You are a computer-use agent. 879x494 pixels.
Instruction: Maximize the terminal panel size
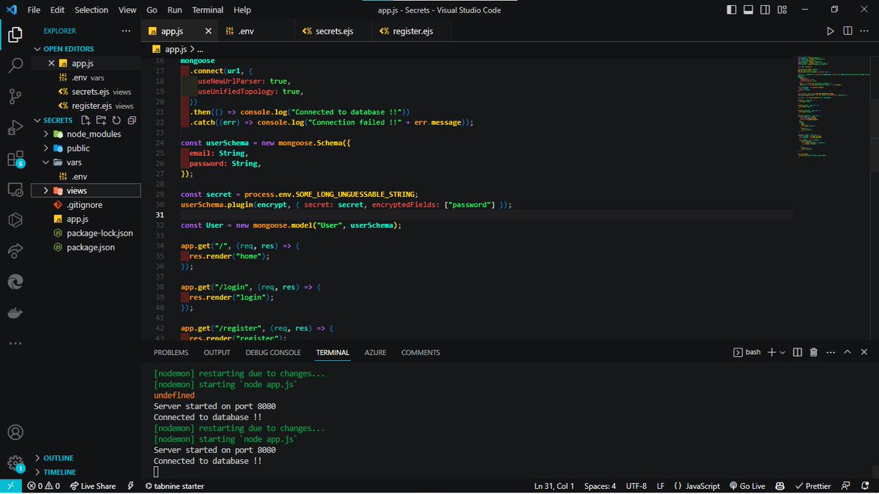(x=847, y=352)
